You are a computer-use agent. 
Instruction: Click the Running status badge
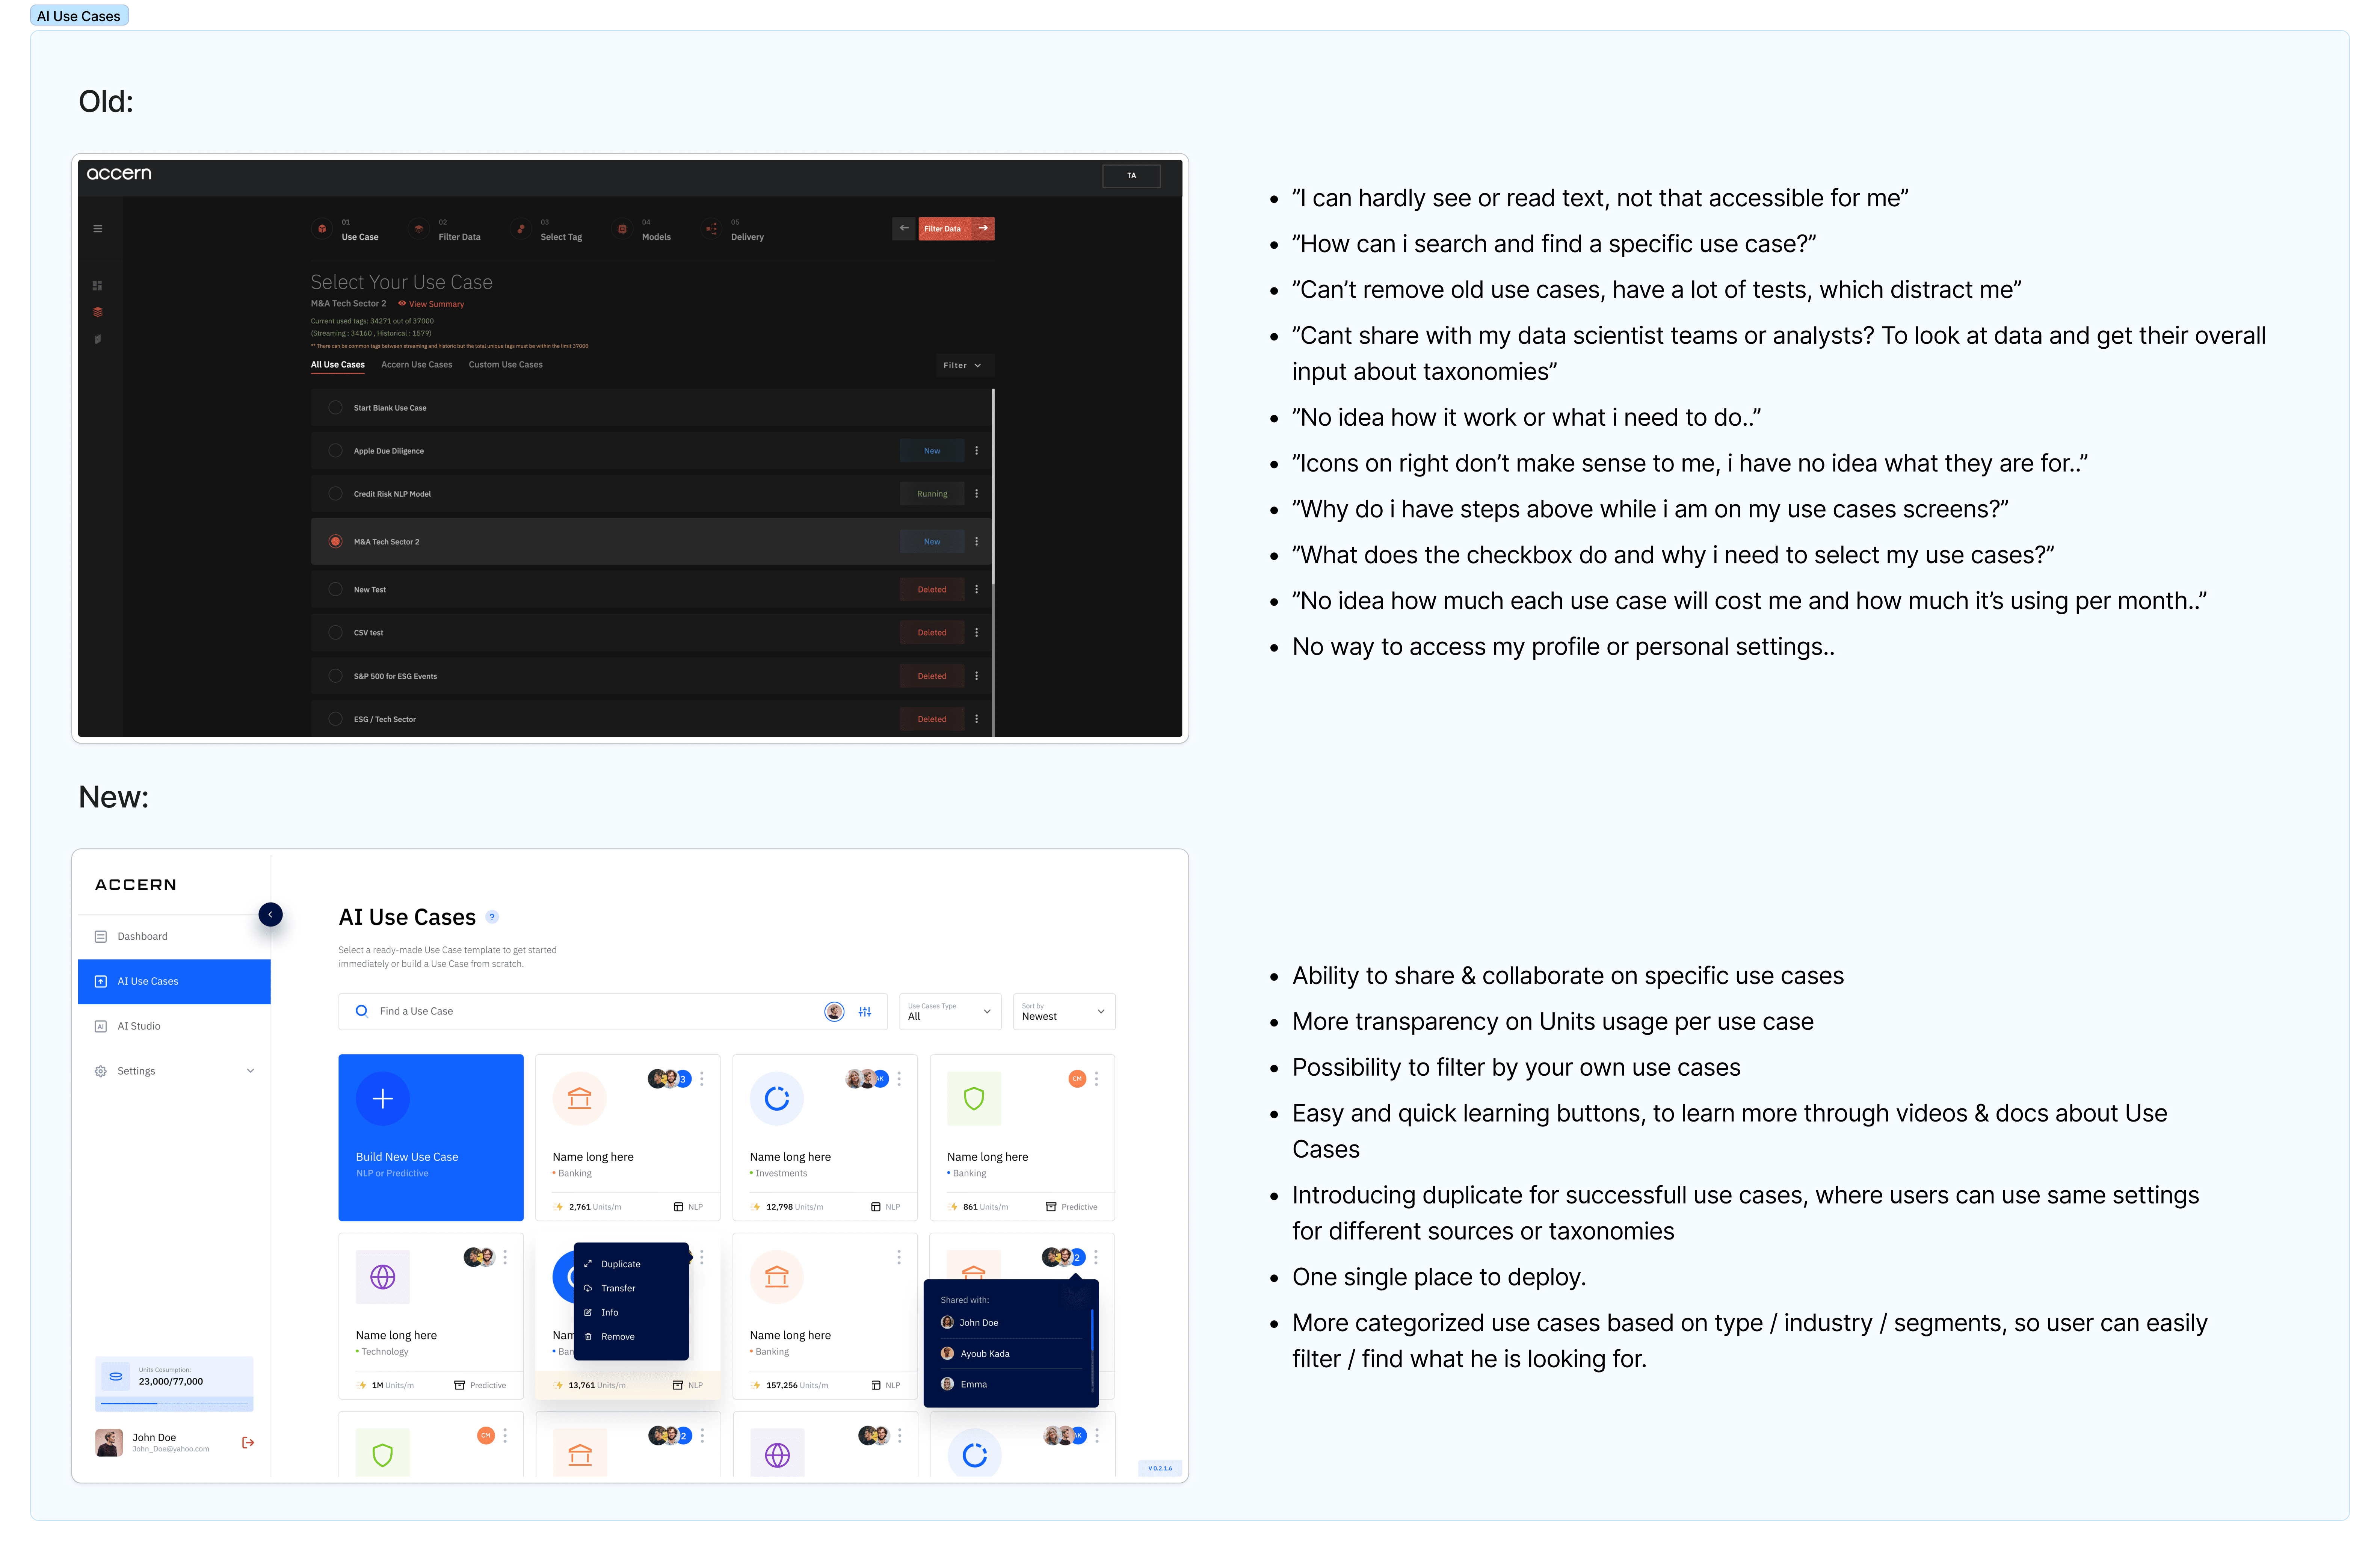[932, 494]
